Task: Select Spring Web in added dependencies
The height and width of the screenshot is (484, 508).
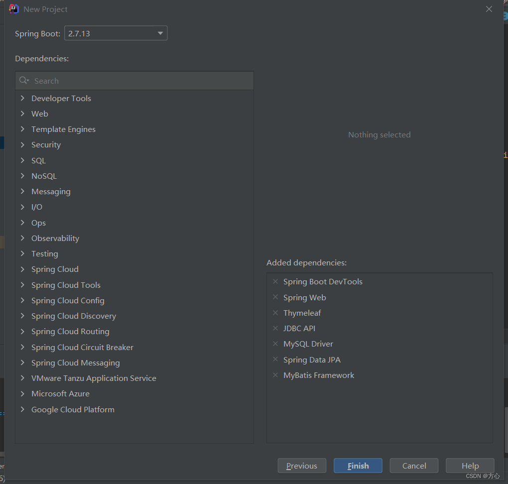Action: [x=304, y=297]
